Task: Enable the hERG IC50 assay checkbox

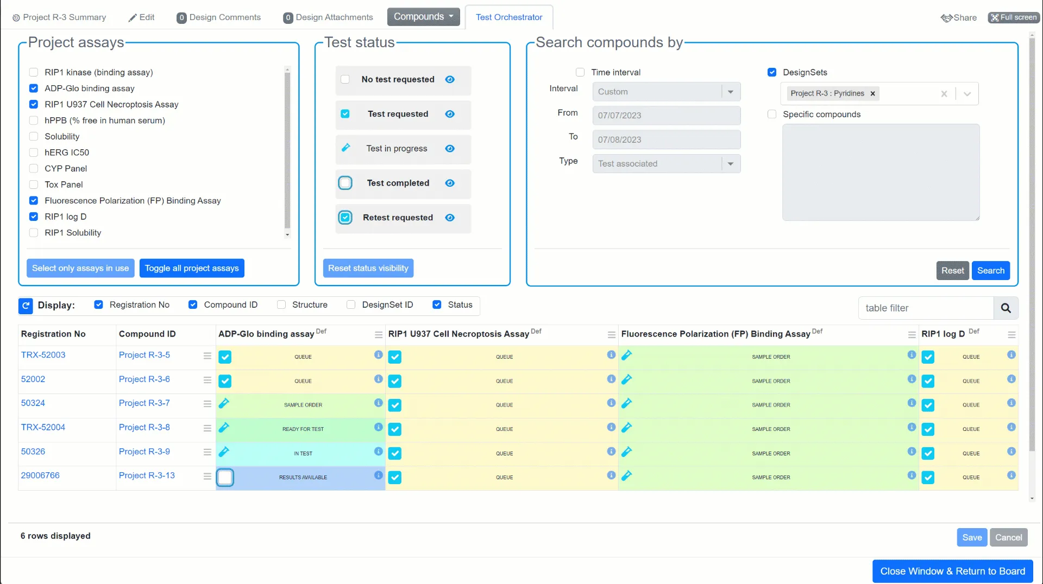Action: pos(34,153)
